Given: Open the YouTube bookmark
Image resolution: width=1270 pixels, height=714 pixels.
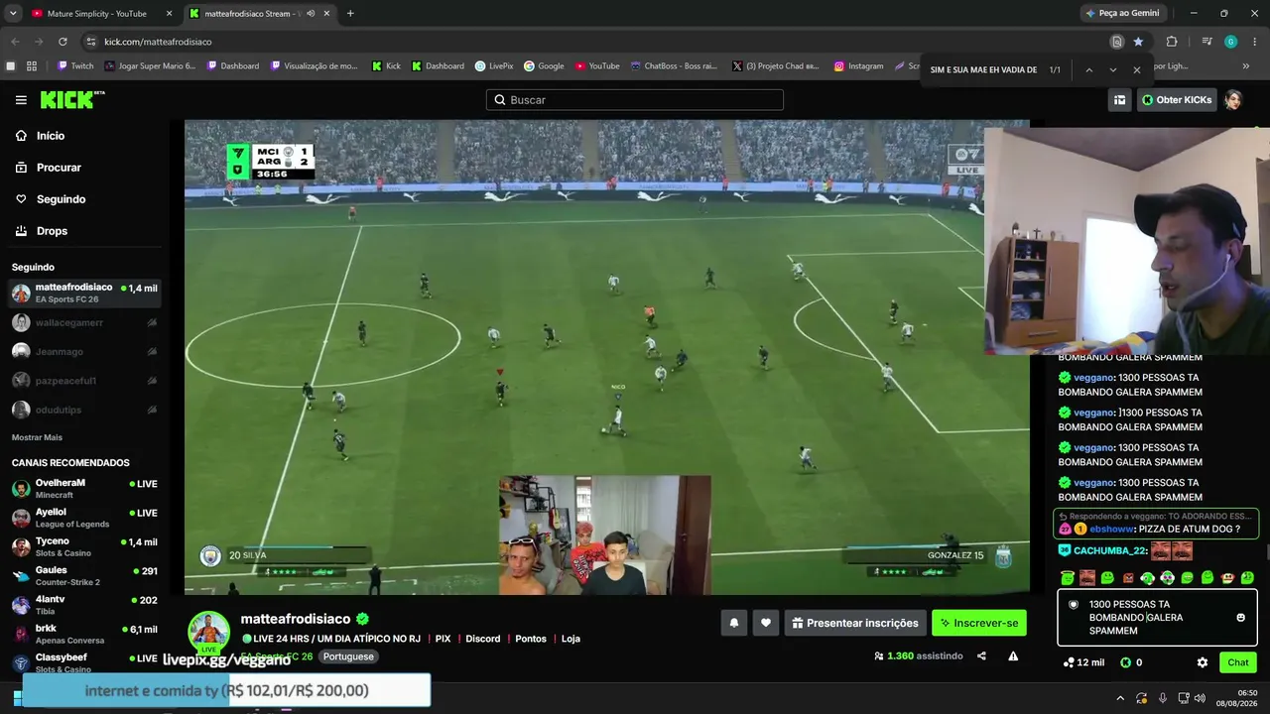Looking at the screenshot, I should click(597, 66).
